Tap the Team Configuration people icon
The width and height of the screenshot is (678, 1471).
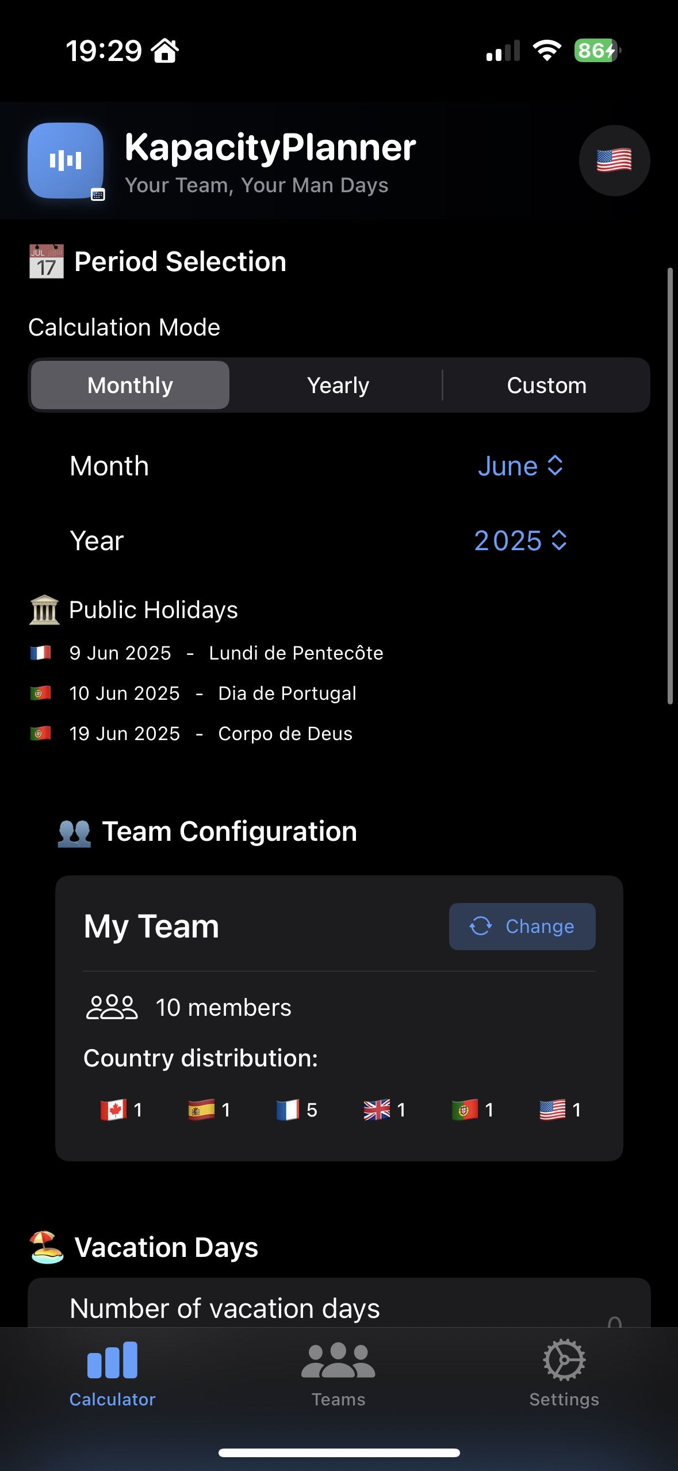74,832
